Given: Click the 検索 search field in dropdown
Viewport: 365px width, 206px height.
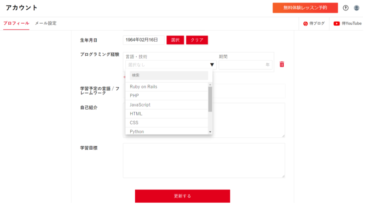Looking at the screenshot, I should pyautogui.click(x=169, y=75).
